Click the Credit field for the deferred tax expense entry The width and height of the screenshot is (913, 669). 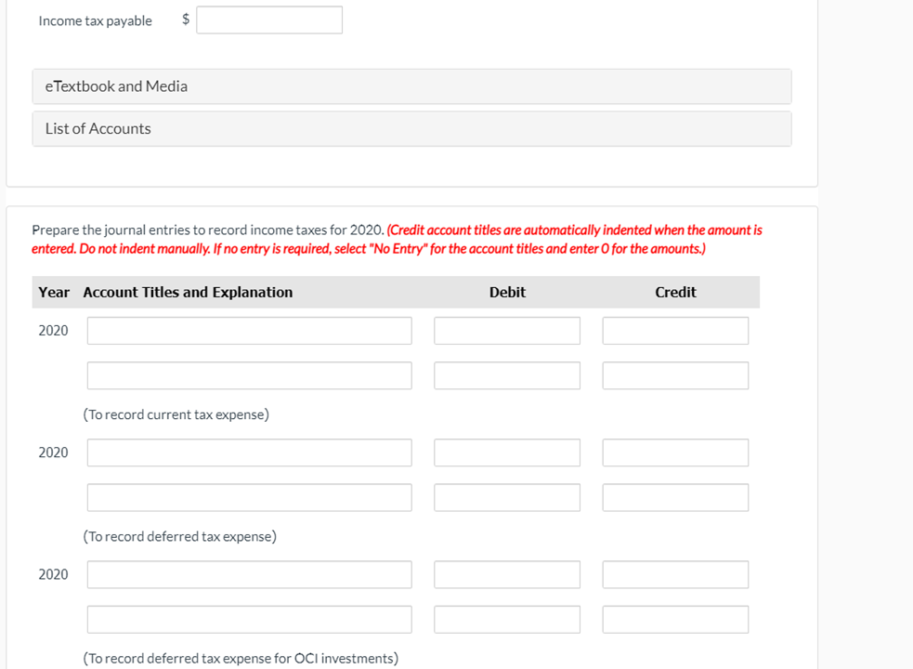(675, 453)
